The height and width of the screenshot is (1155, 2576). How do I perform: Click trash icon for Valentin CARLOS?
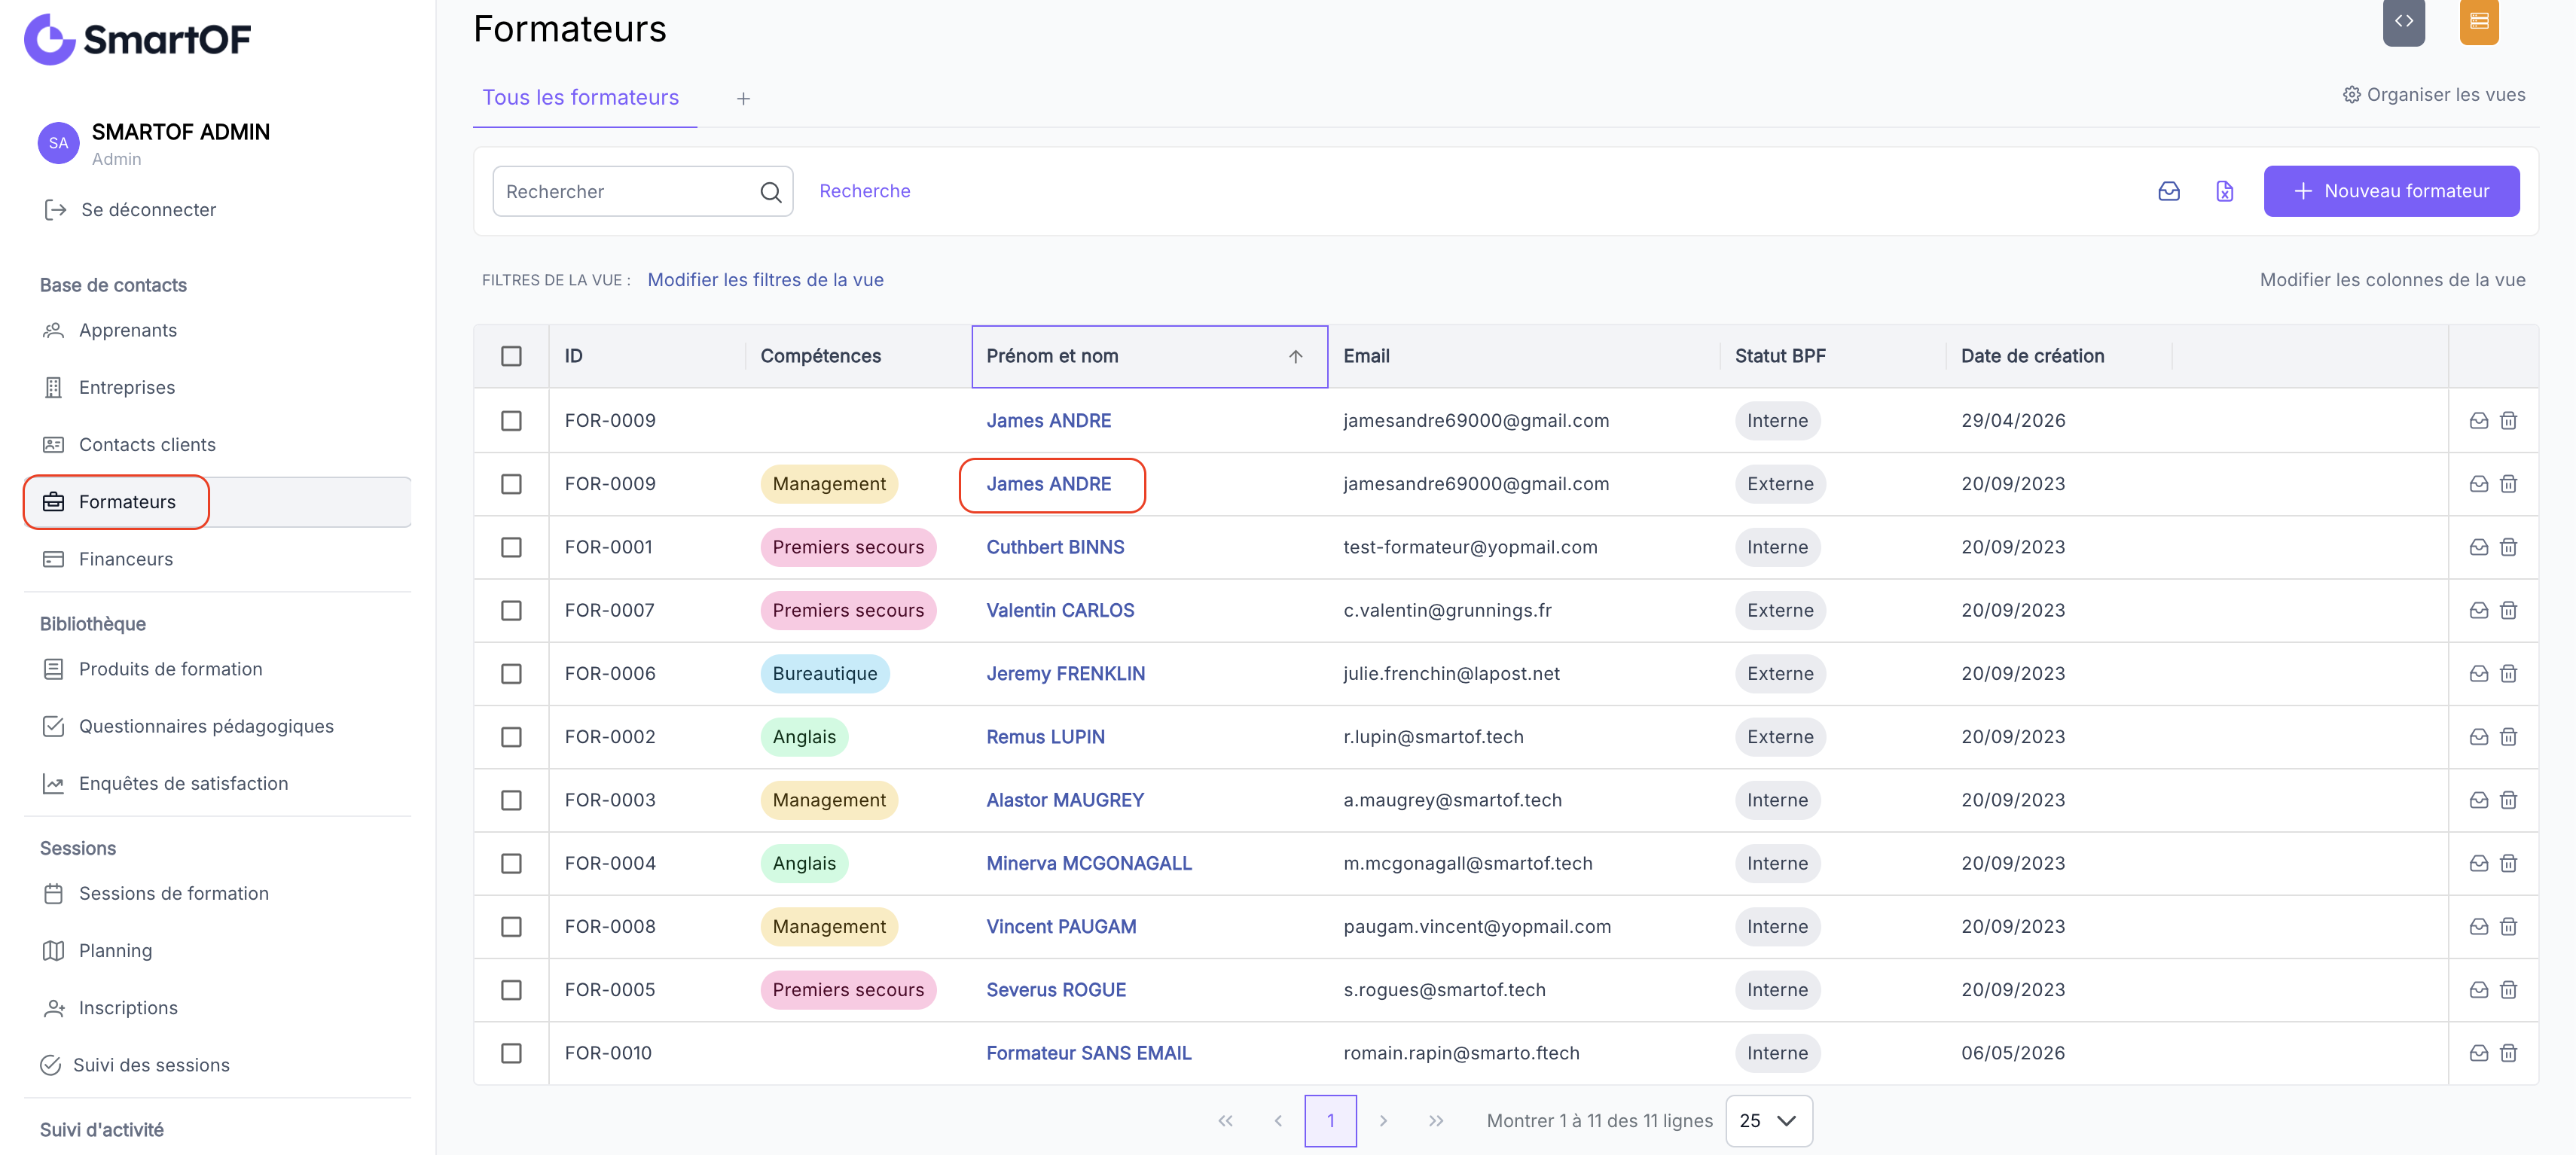click(x=2508, y=610)
